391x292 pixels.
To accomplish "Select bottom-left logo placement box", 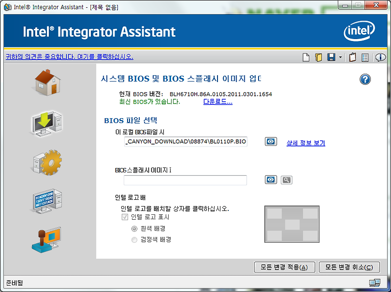I will (x=274, y=235).
